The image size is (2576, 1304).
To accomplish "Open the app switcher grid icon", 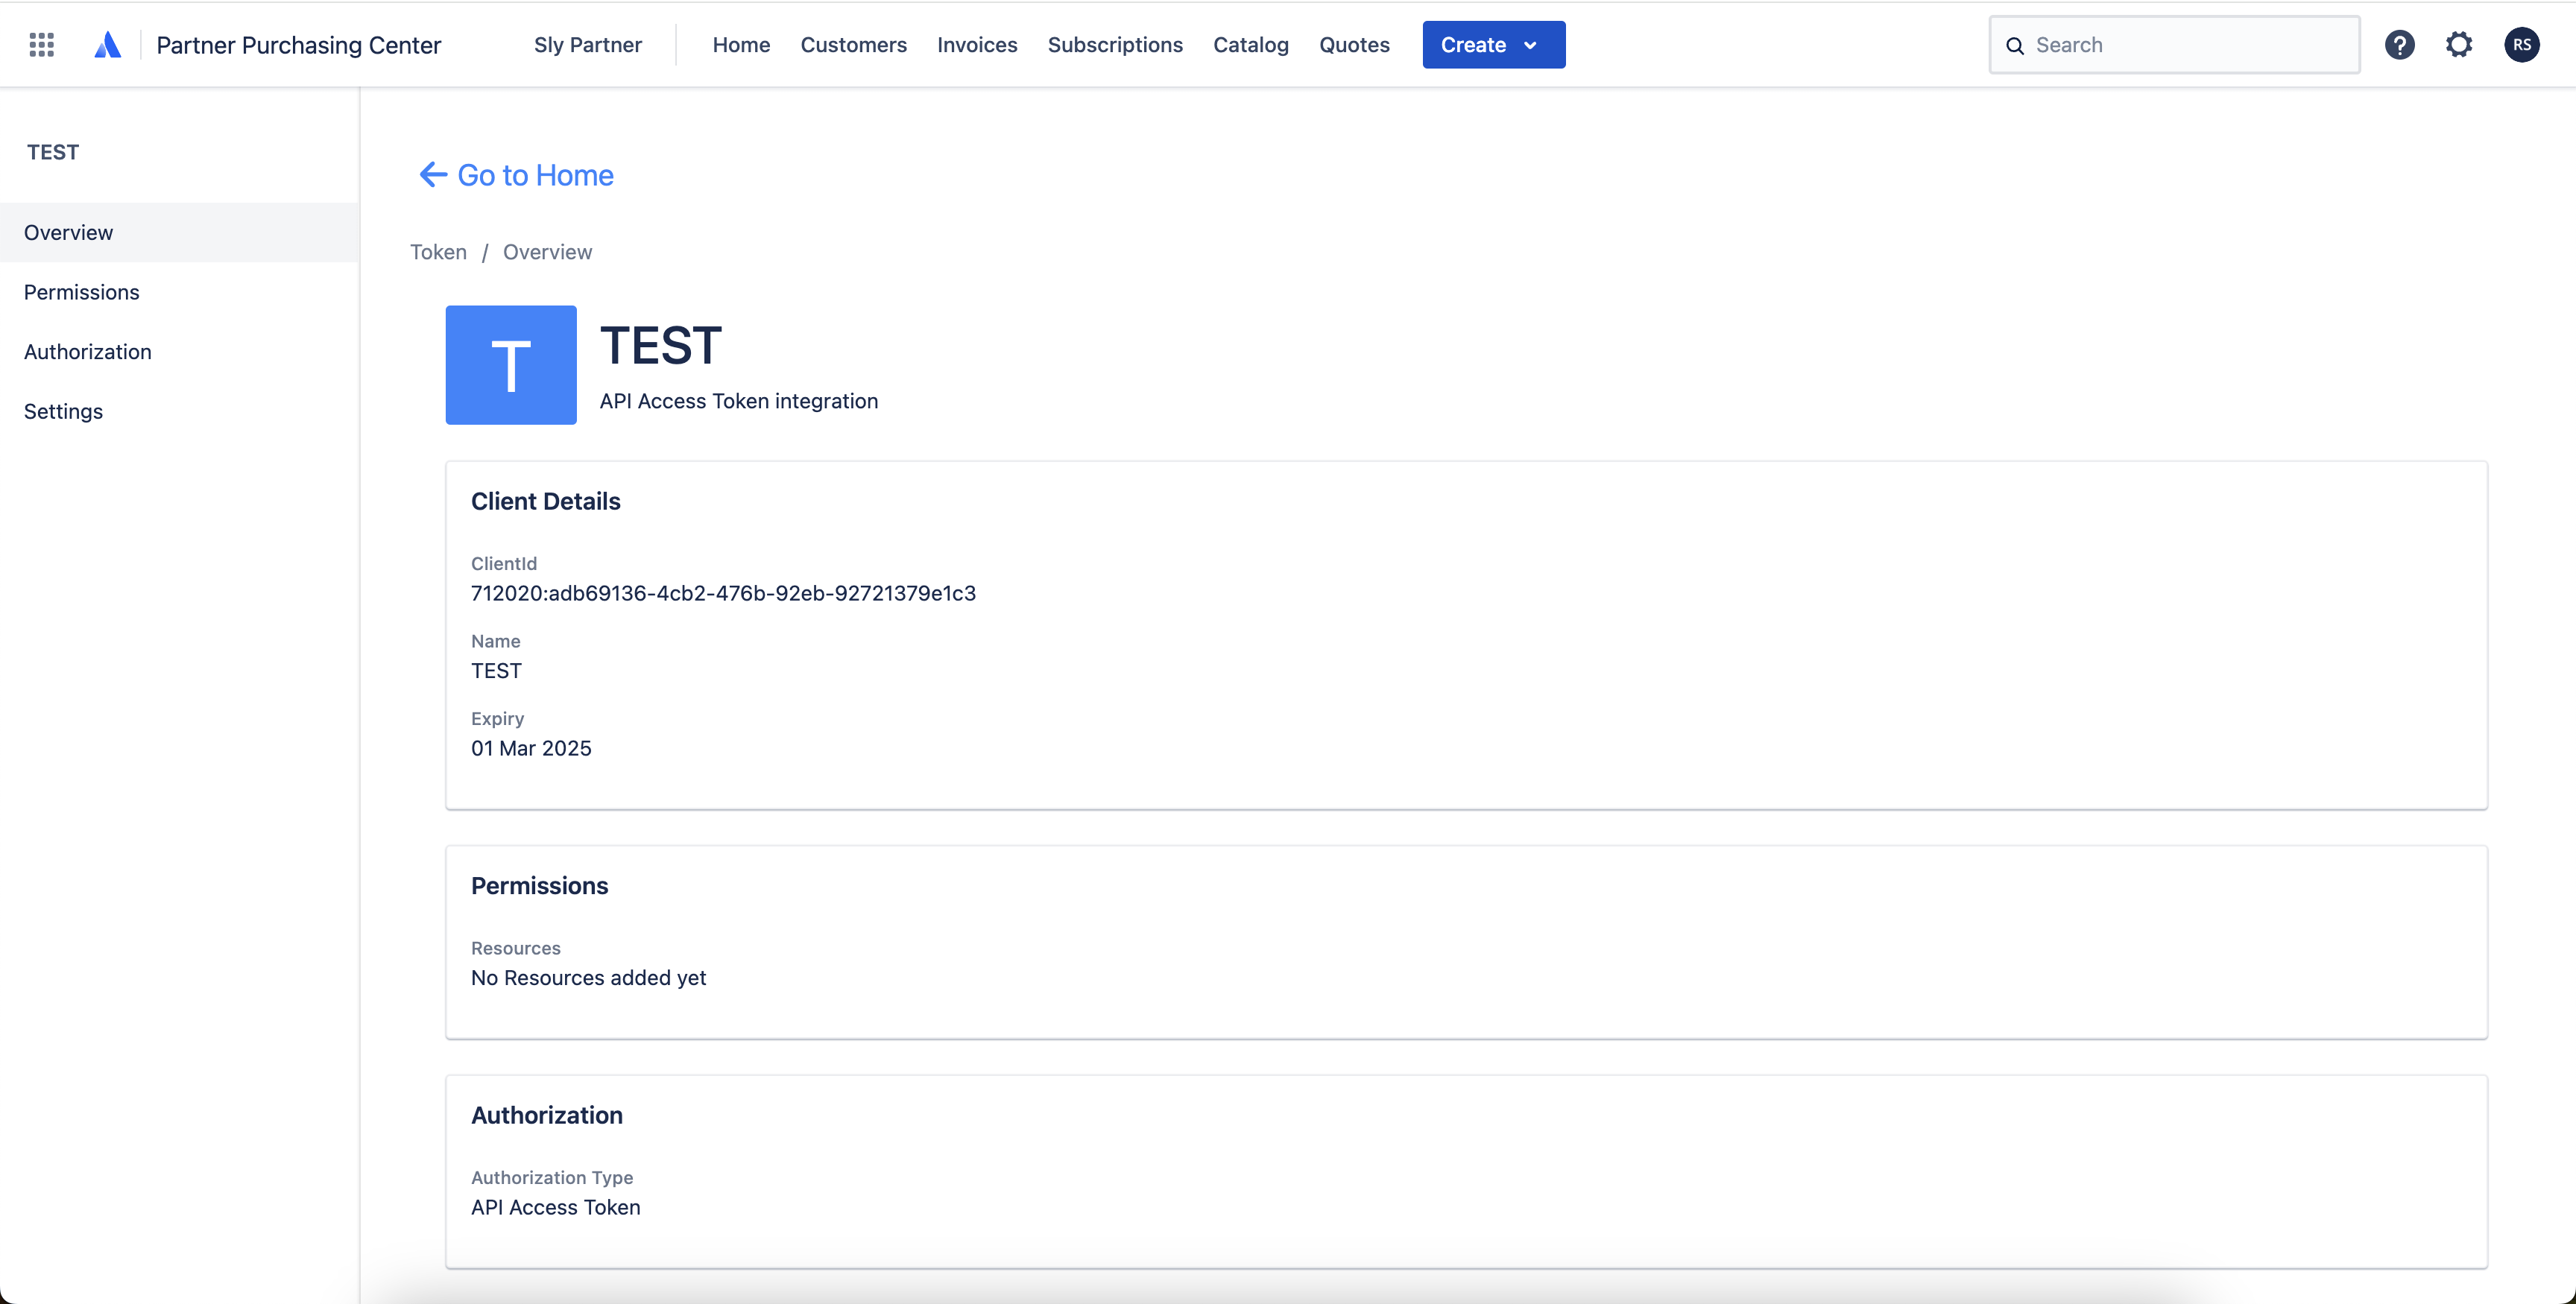I will 41,45.
